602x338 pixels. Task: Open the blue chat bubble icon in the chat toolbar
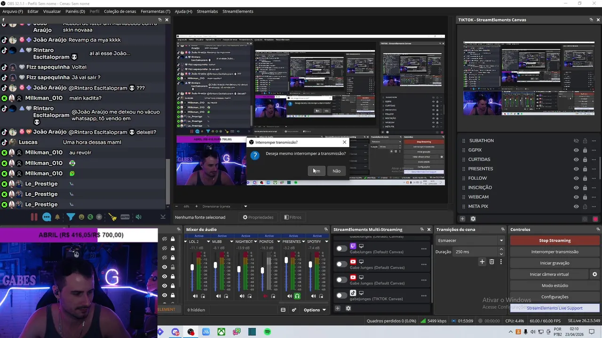coord(47,217)
